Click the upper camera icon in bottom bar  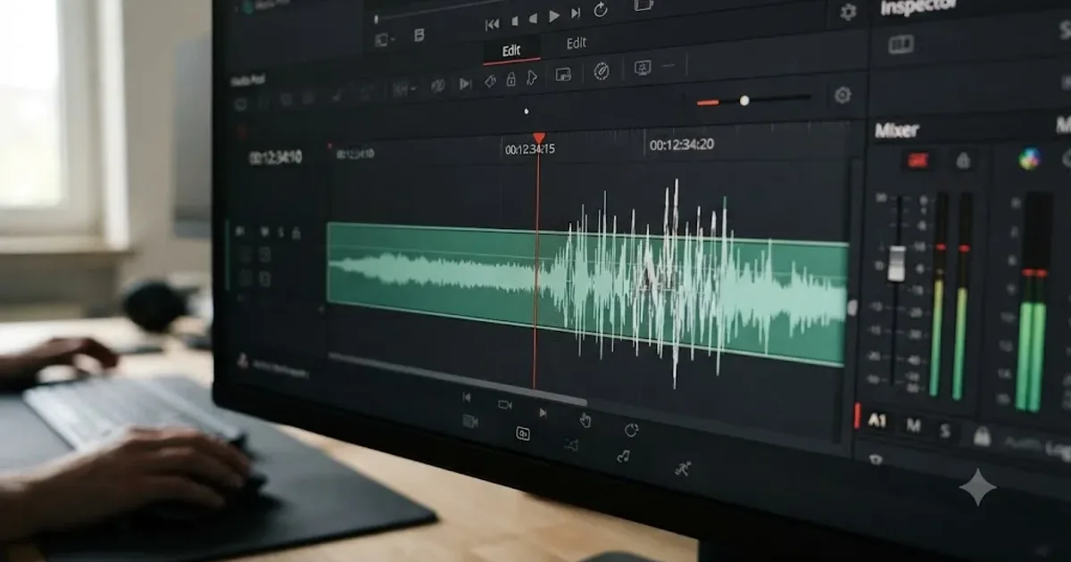tap(504, 405)
